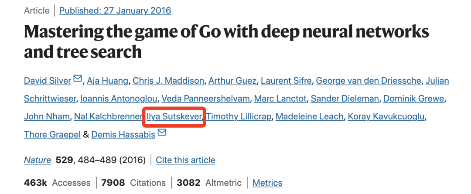Screen dimensions: 471x194
Task: Open Veda Panneershelvam author link
Action: (206, 99)
